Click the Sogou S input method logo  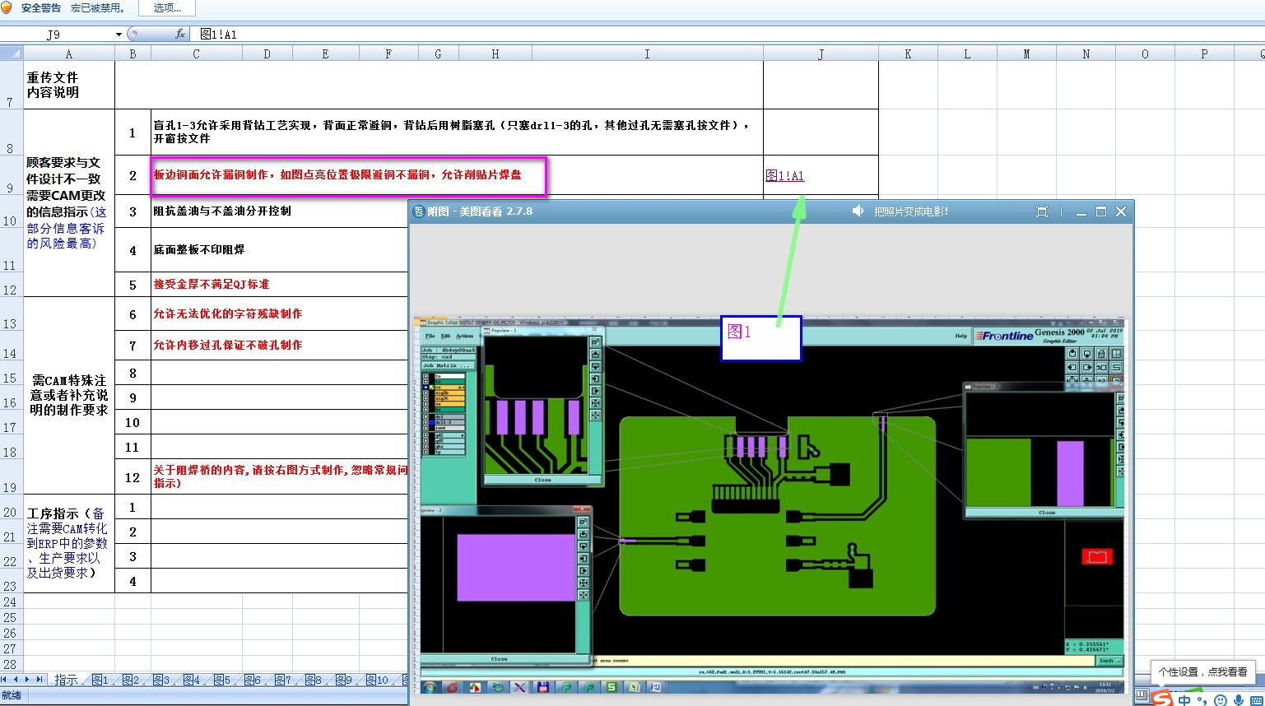pos(1162,699)
